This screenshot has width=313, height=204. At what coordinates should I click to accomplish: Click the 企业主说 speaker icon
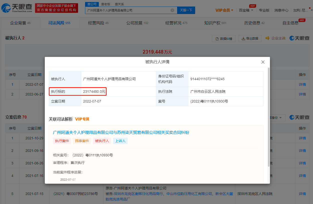267,38
